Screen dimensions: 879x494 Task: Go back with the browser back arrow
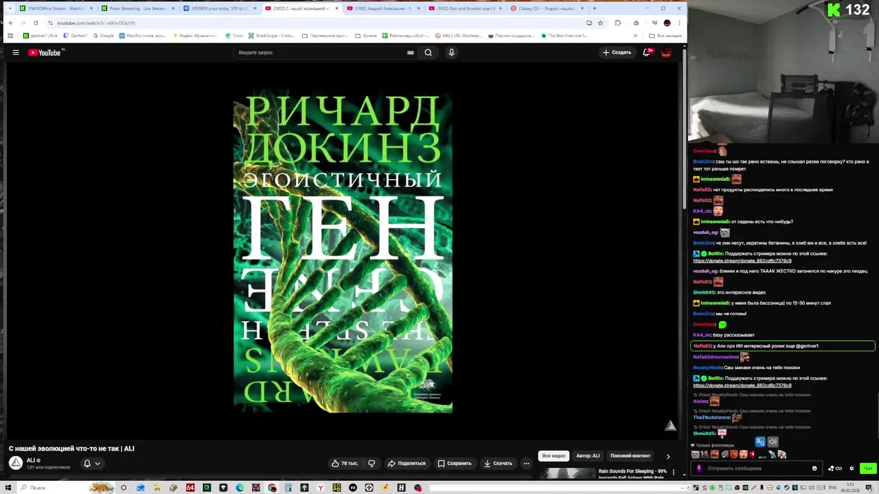(x=10, y=23)
